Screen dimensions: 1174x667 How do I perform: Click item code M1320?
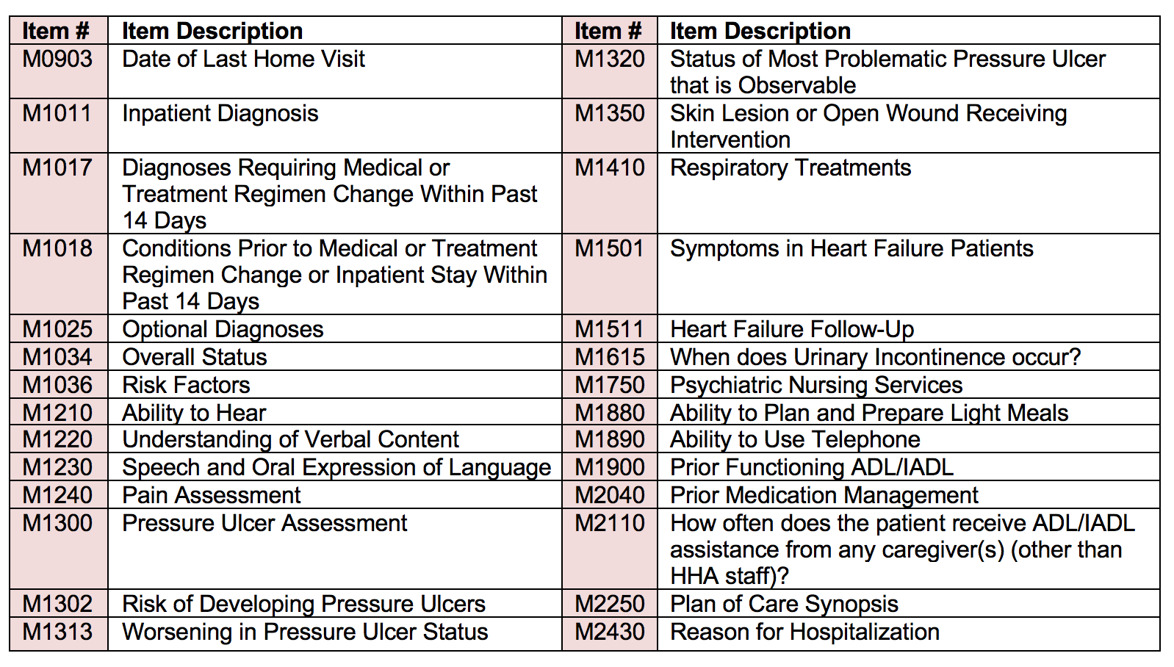pos(610,59)
